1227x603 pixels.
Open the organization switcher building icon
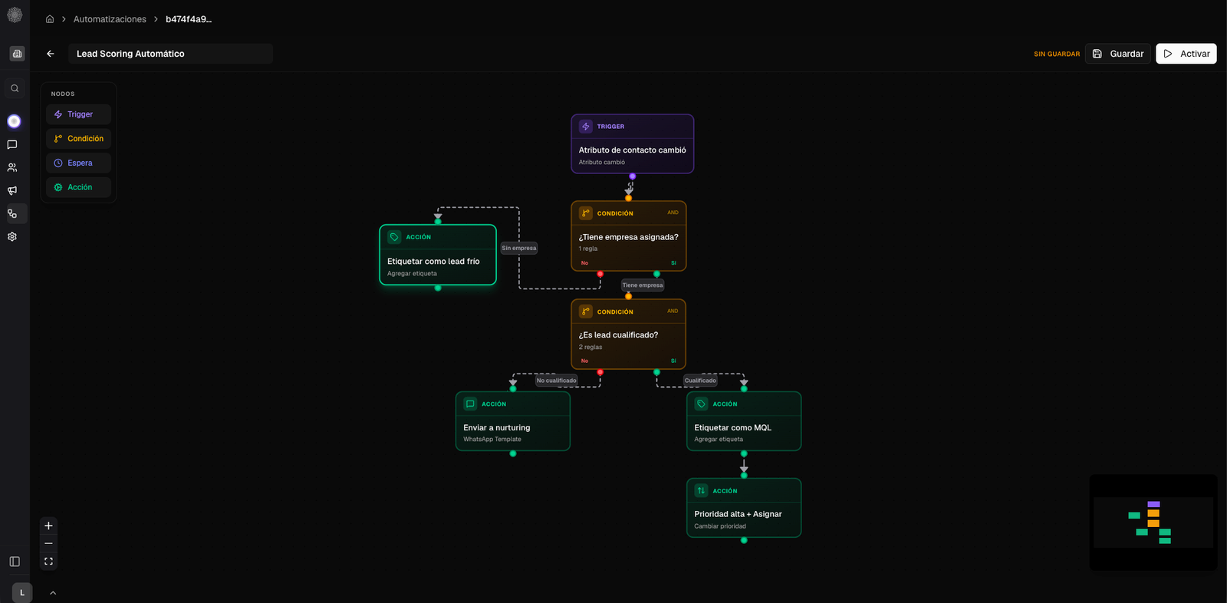pos(17,54)
